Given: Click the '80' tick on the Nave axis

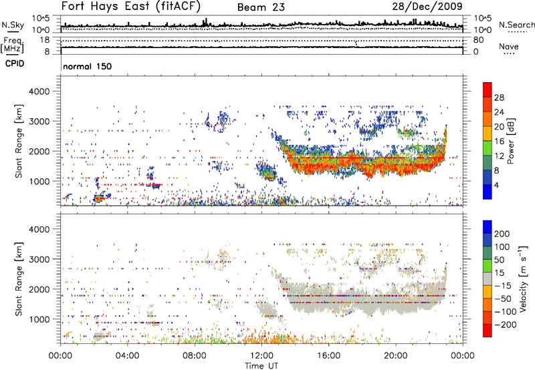Looking at the screenshot, I should [478, 40].
